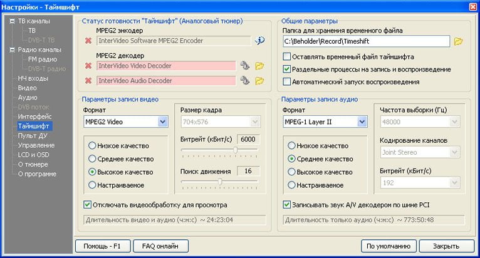The width and height of the screenshot is (480, 258).
Task: Click the info icon beside MPEG2 Encoder
Action: pyautogui.click(x=260, y=41)
